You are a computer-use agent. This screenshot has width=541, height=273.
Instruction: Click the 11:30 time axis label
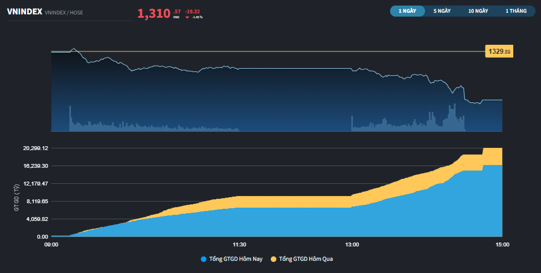coord(239,244)
